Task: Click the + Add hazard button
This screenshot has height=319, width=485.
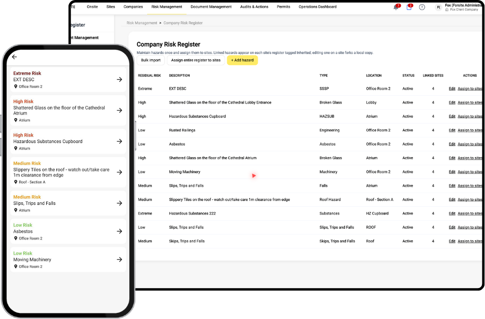Action: (x=242, y=60)
